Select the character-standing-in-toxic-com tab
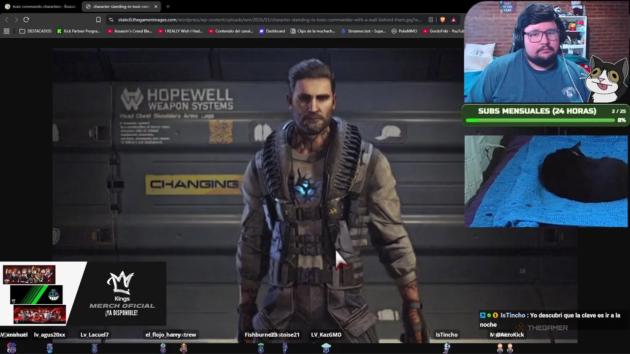630x354 pixels. coord(122,6)
